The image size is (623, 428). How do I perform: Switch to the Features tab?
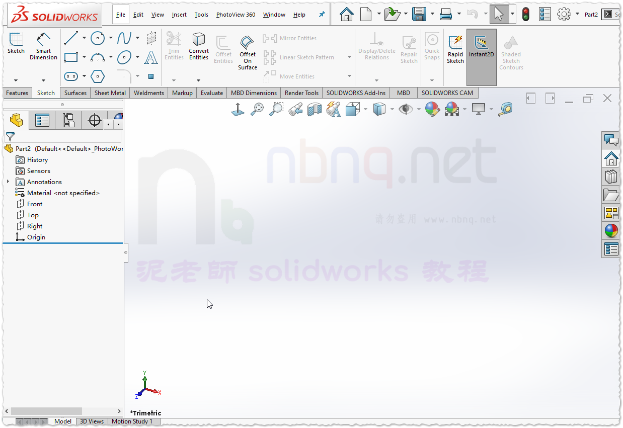17,93
